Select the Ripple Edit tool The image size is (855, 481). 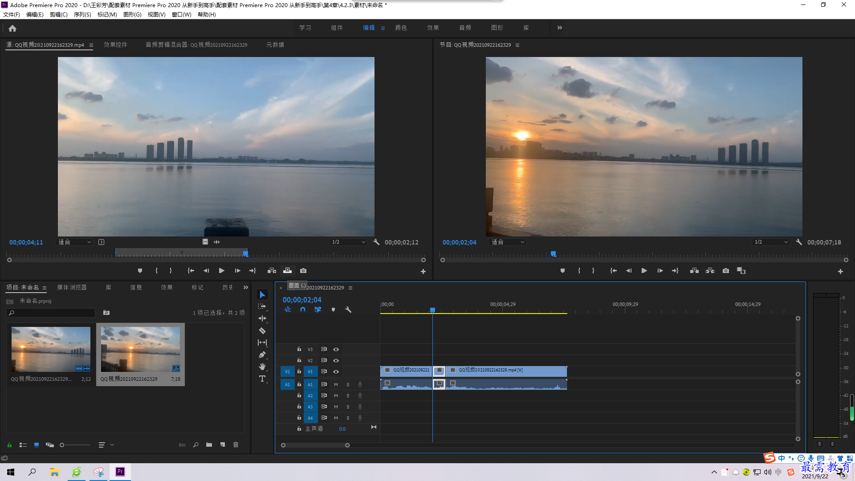pos(262,318)
